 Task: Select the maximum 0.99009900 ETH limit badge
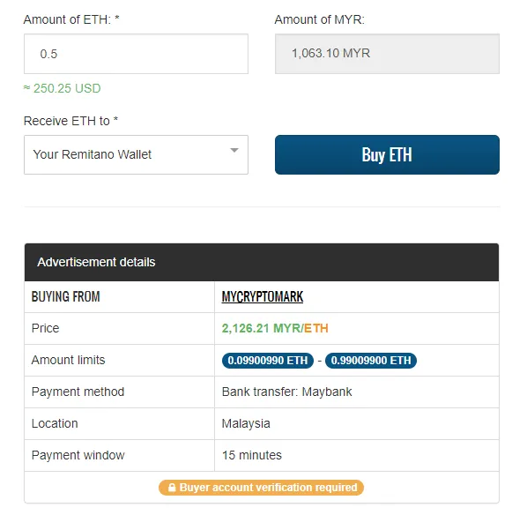click(371, 361)
